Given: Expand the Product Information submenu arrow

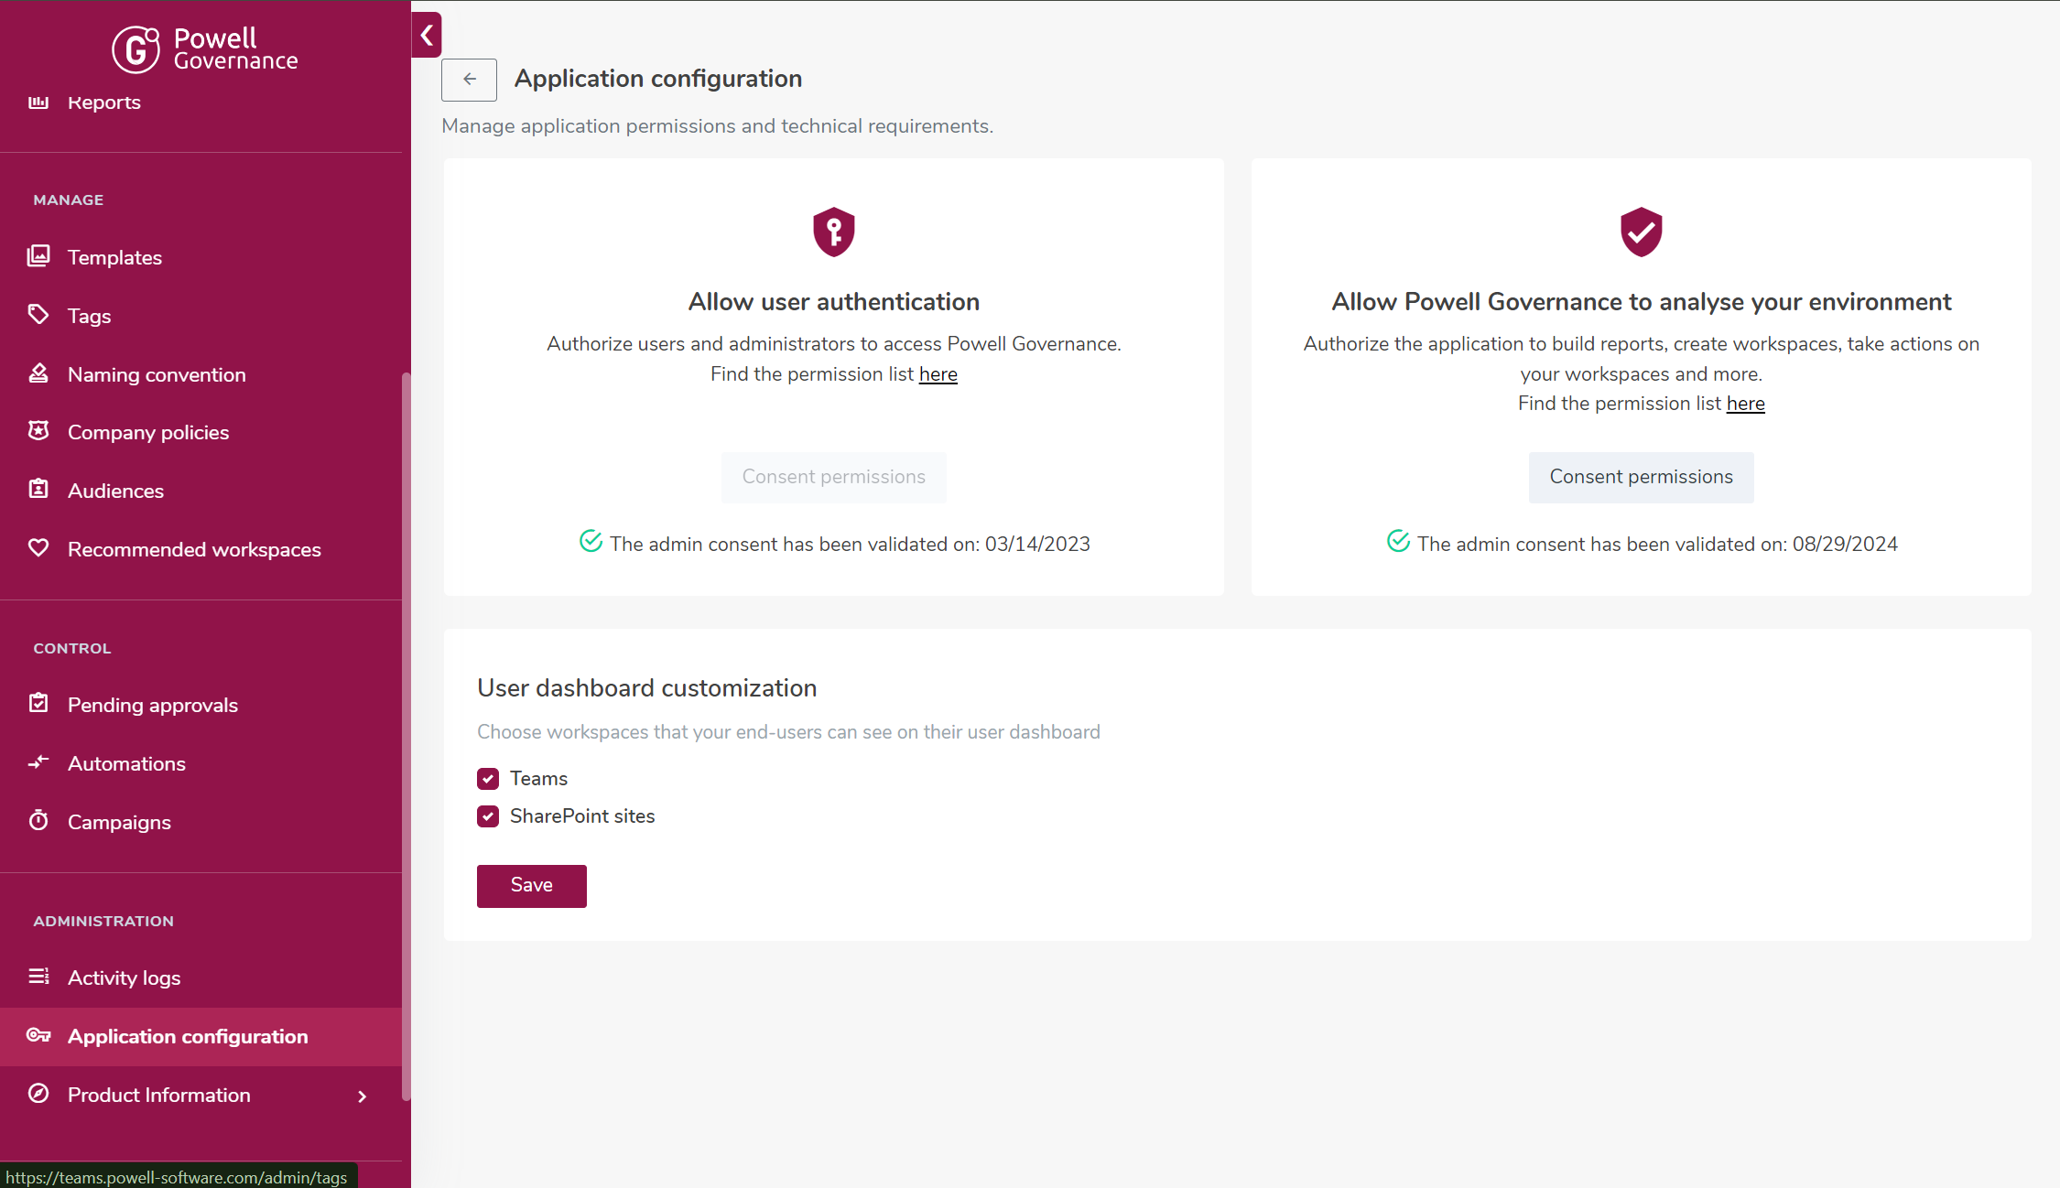Looking at the screenshot, I should tap(363, 1096).
